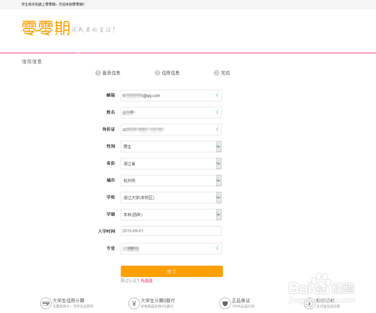Click the 邮箱 email input field
The height and width of the screenshot is (313, 376).
[171, 95]
